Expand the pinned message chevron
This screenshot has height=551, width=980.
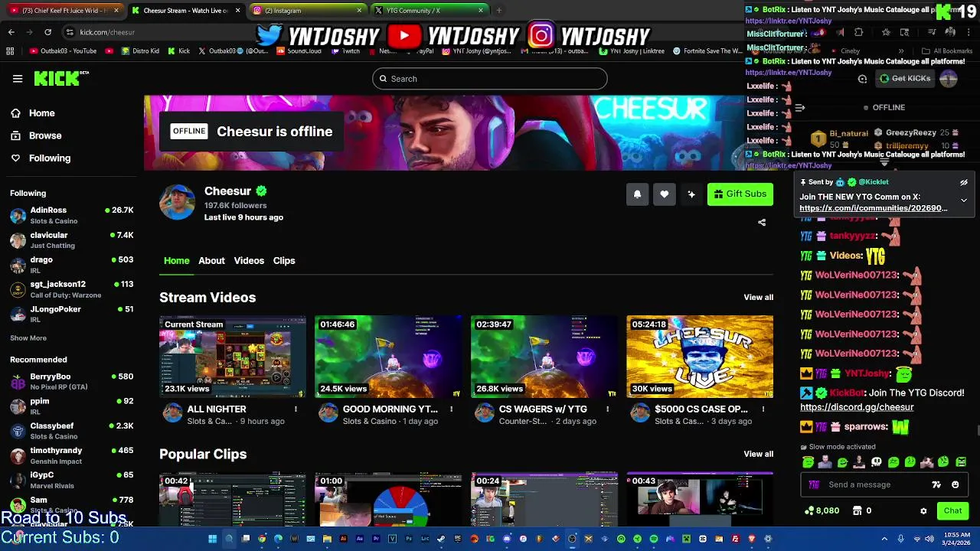tap(964, 201)
